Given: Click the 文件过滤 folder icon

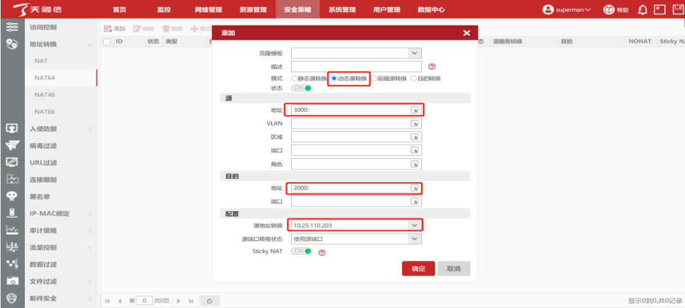Looking at the screenshot, I should 12,281.
